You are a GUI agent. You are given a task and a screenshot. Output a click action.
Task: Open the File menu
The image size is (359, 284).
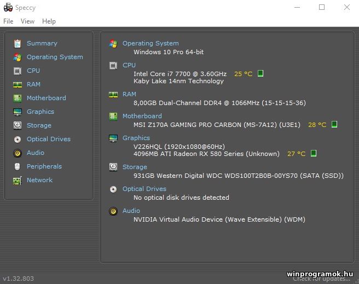(8, 21)
